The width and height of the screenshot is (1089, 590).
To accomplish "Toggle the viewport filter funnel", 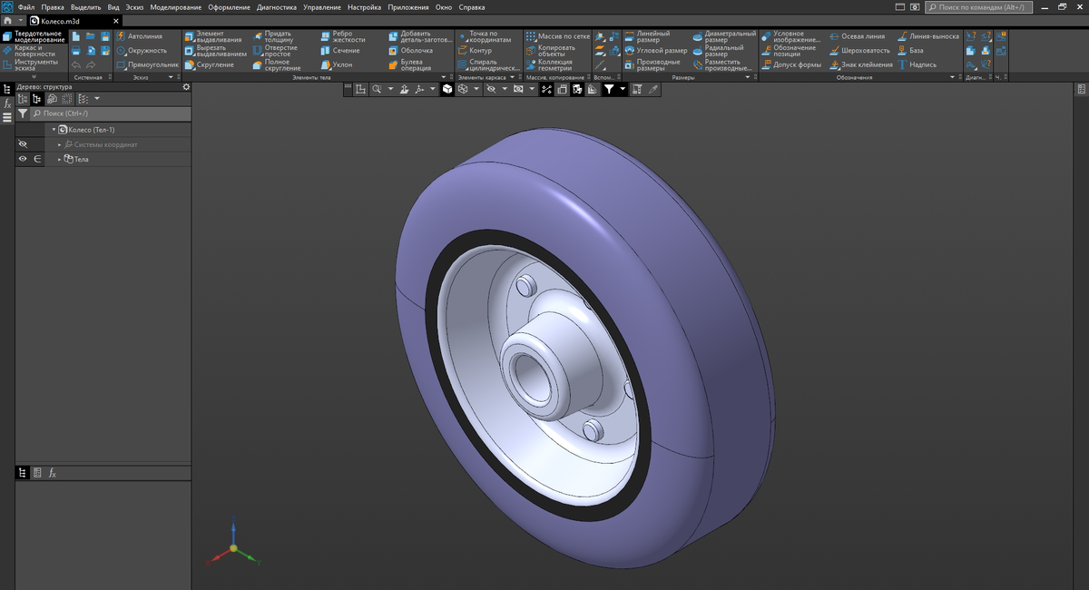I will click(609, 89).
